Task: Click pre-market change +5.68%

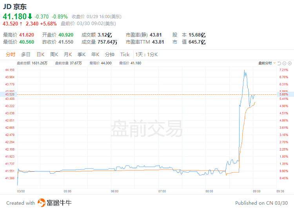Action: (x=48, y=24)
